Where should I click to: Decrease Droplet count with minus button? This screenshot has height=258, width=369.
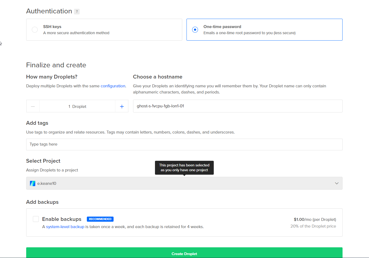(33, 106)
